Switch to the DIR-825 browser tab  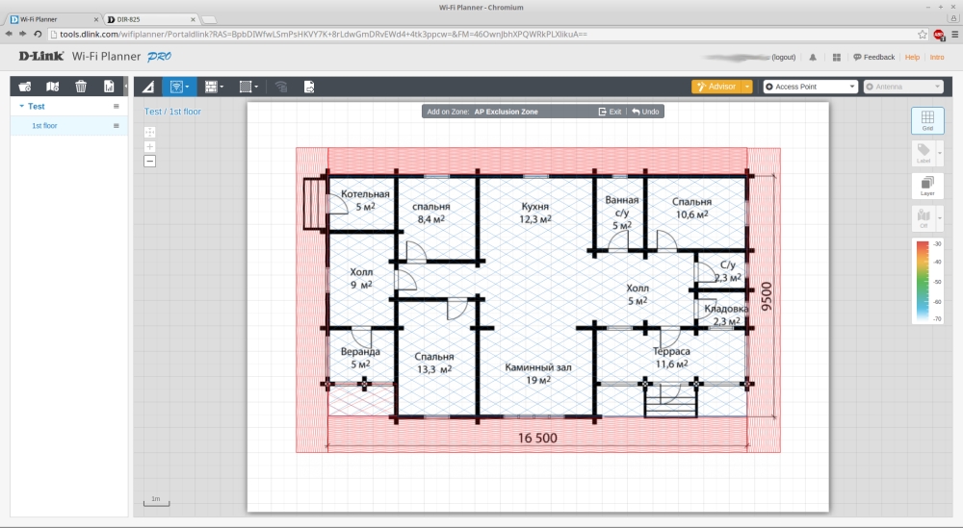[x=147, y=19]
